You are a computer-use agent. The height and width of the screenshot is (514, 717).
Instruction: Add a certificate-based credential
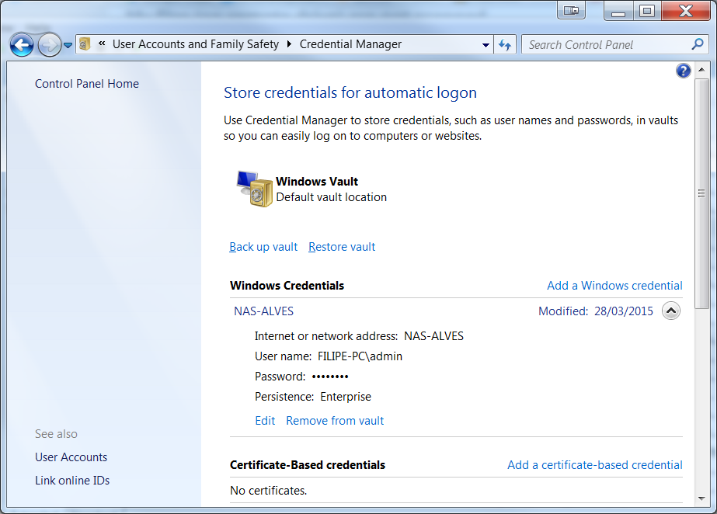tap(595, 465)
